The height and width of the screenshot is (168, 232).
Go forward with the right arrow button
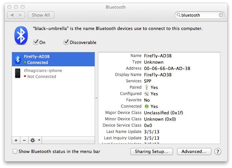click(20, 15)
